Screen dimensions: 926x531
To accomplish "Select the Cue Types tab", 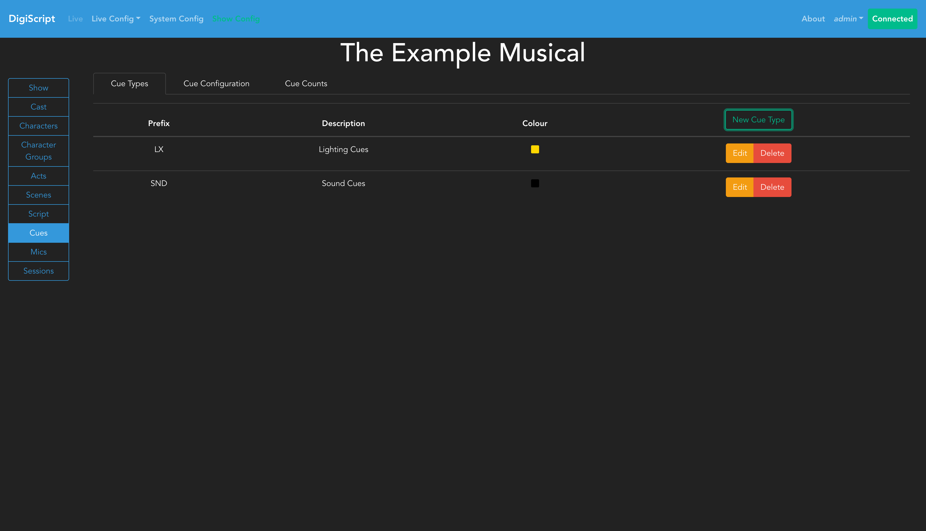I will click(129, 84).
